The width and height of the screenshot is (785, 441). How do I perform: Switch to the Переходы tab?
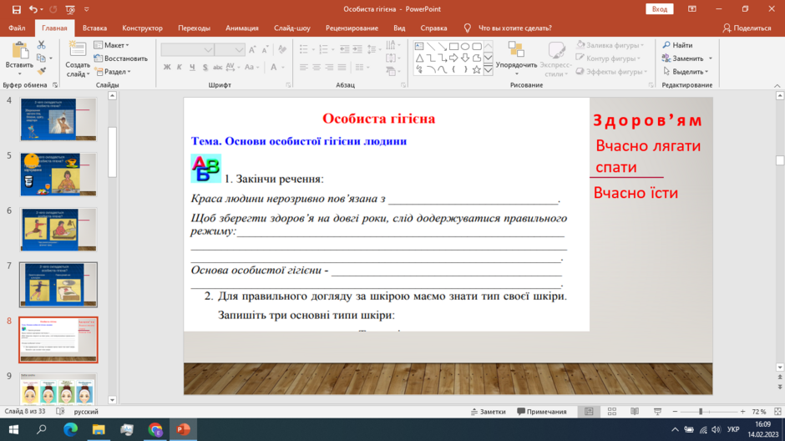coord(195,28)
